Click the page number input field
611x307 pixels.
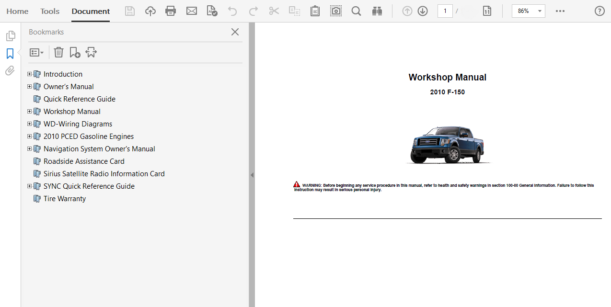[445, 11]
